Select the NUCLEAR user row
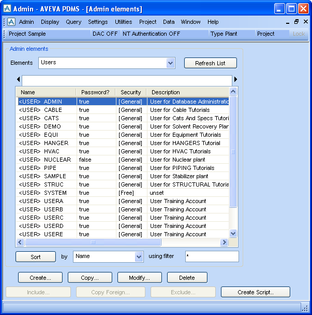Viewport: 312px width, 315px height. point(123,160)
